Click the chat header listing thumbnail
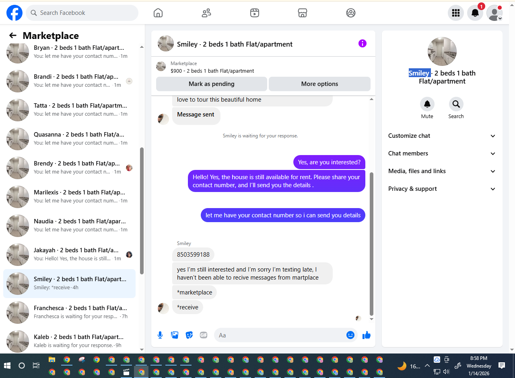 click(166, 43)
